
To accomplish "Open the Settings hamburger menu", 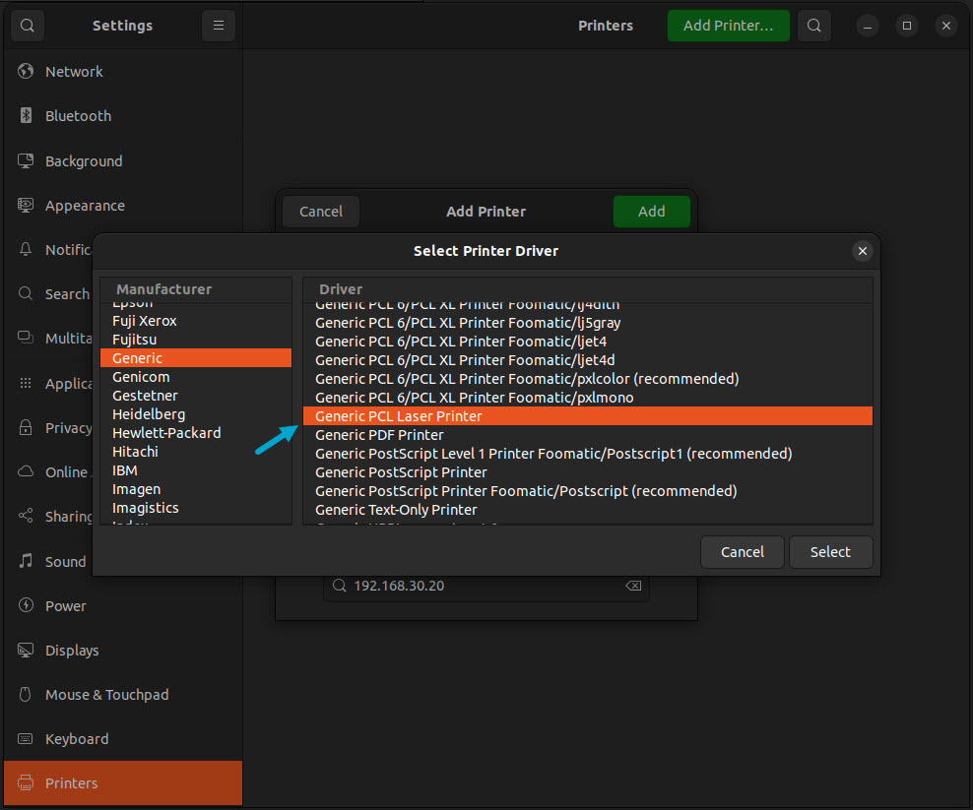I will tap(218, 26).
